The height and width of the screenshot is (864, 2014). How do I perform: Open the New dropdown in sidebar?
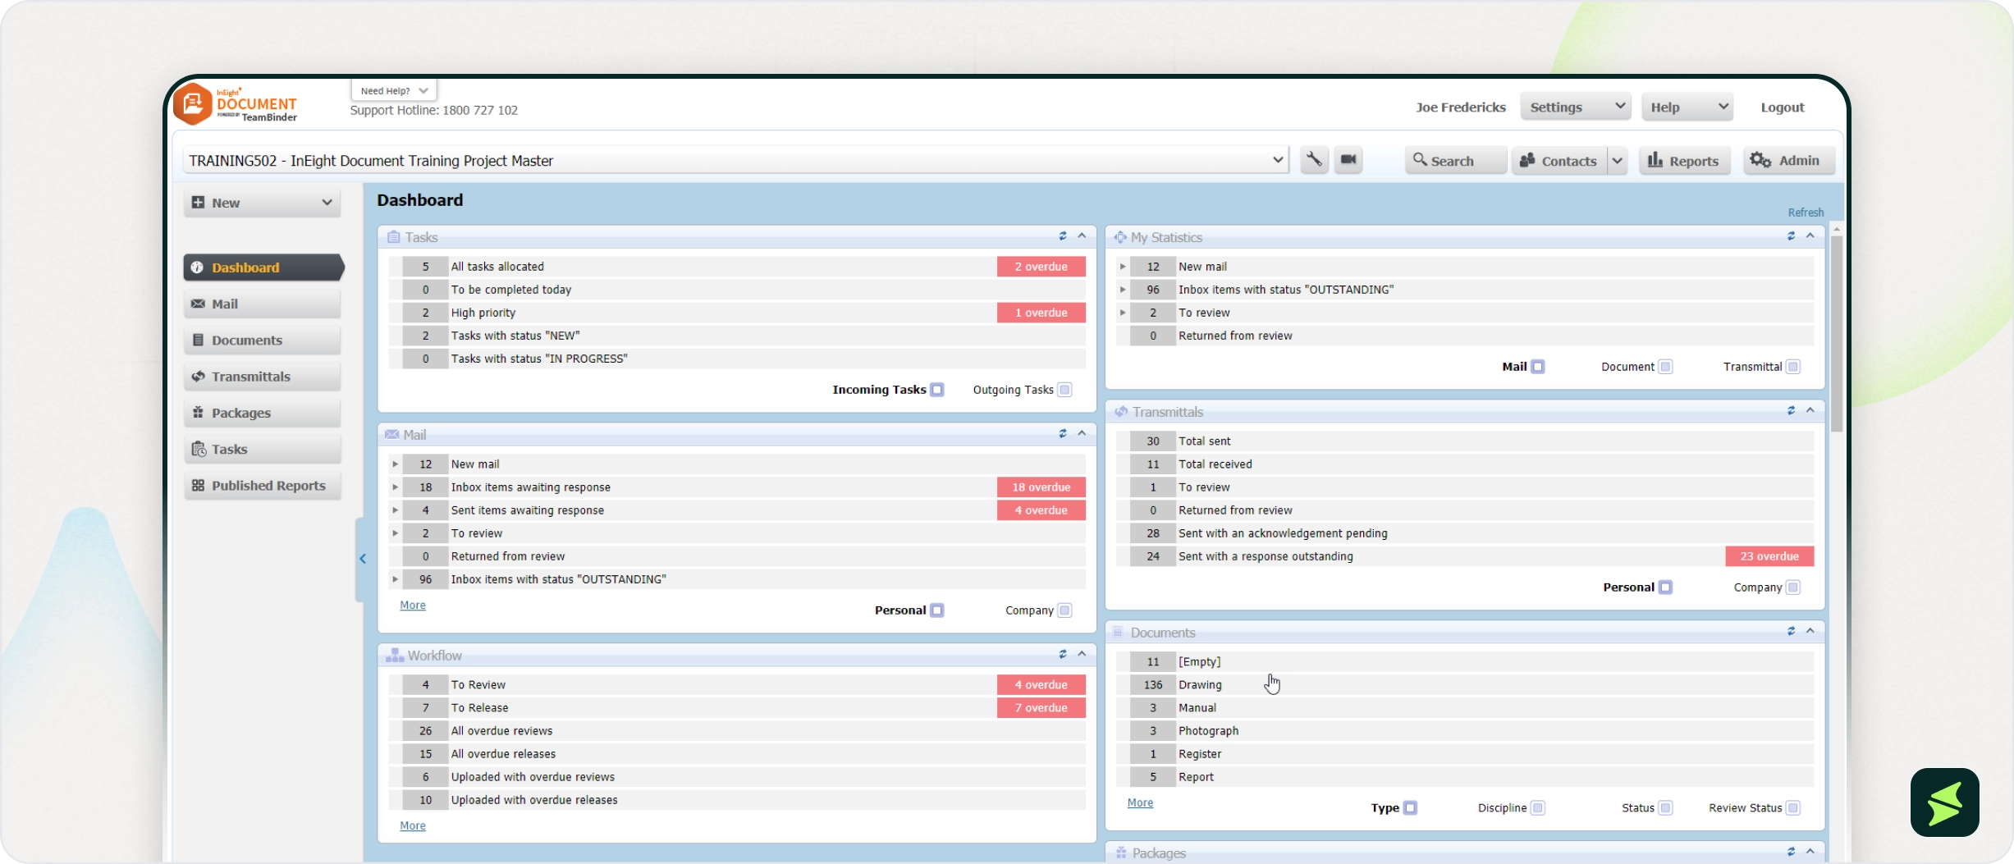coord(262,203)
